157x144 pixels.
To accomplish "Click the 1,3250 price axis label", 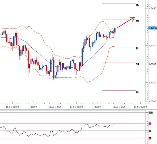I will [152, 83].
